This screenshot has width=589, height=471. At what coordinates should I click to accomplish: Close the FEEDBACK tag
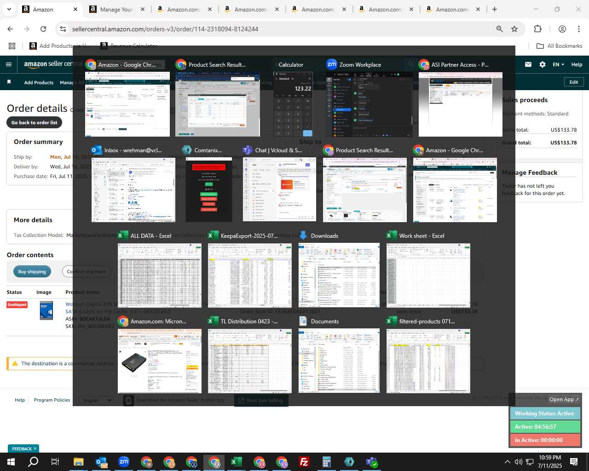click(35, 448)
